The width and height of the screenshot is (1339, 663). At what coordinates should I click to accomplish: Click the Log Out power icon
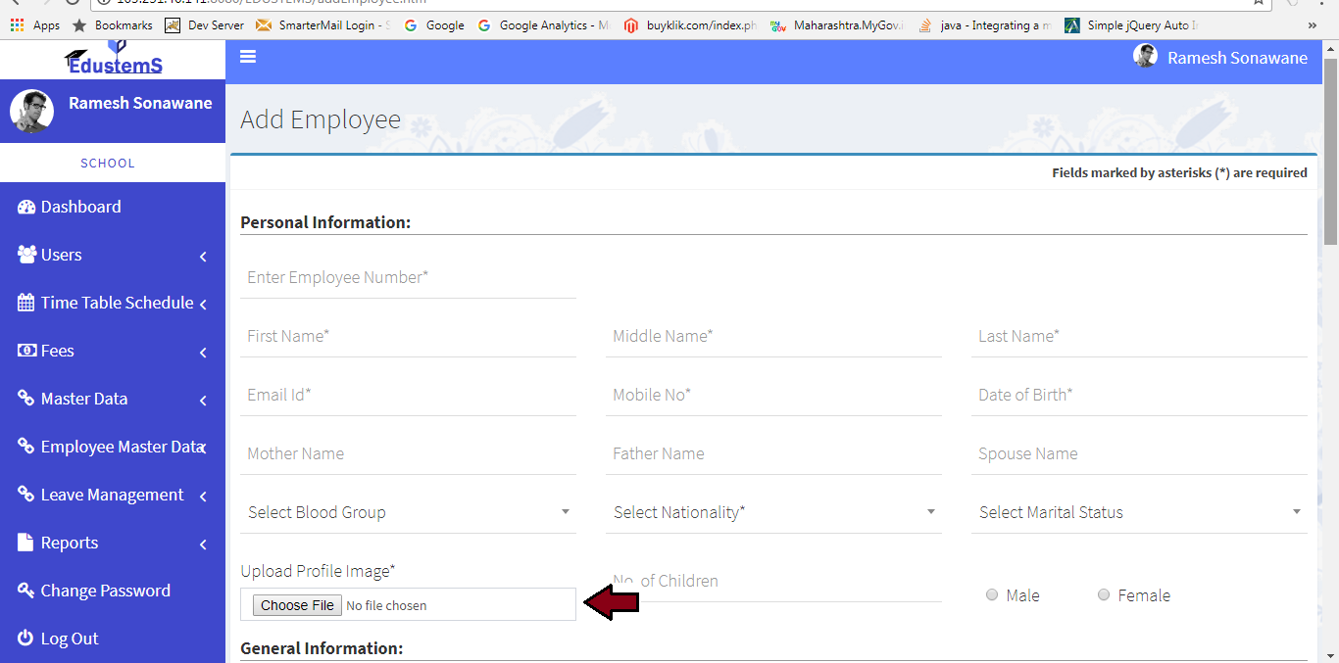click(x=26, y=639)
